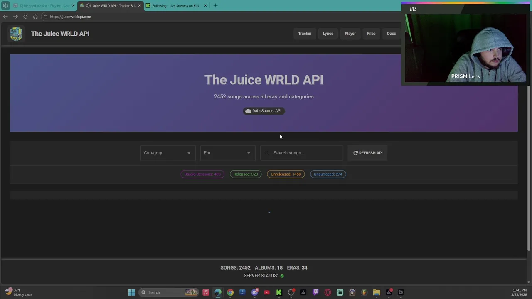Open Apple Music from the taskbar
532x299 pixels.
point(206,292)
